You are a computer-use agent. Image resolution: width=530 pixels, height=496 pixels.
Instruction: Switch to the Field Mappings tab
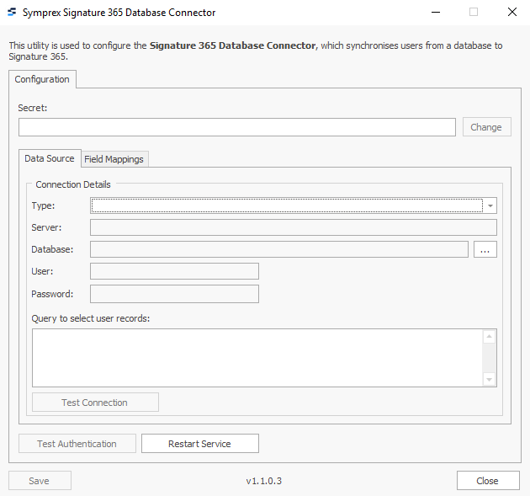coord(114,159)
